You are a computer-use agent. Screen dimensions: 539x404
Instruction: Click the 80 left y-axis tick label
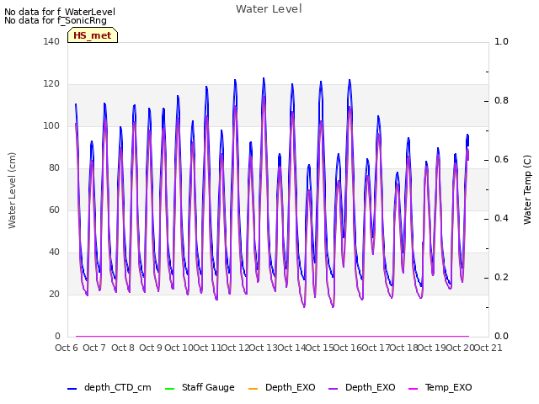click(54, 168)
